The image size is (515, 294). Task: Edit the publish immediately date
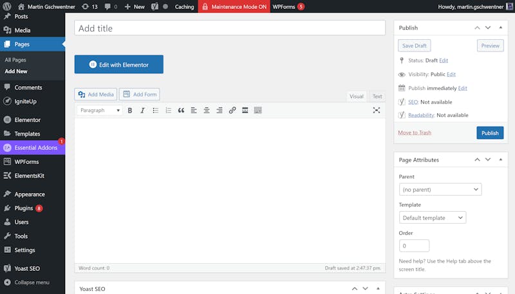coord(462,88)
